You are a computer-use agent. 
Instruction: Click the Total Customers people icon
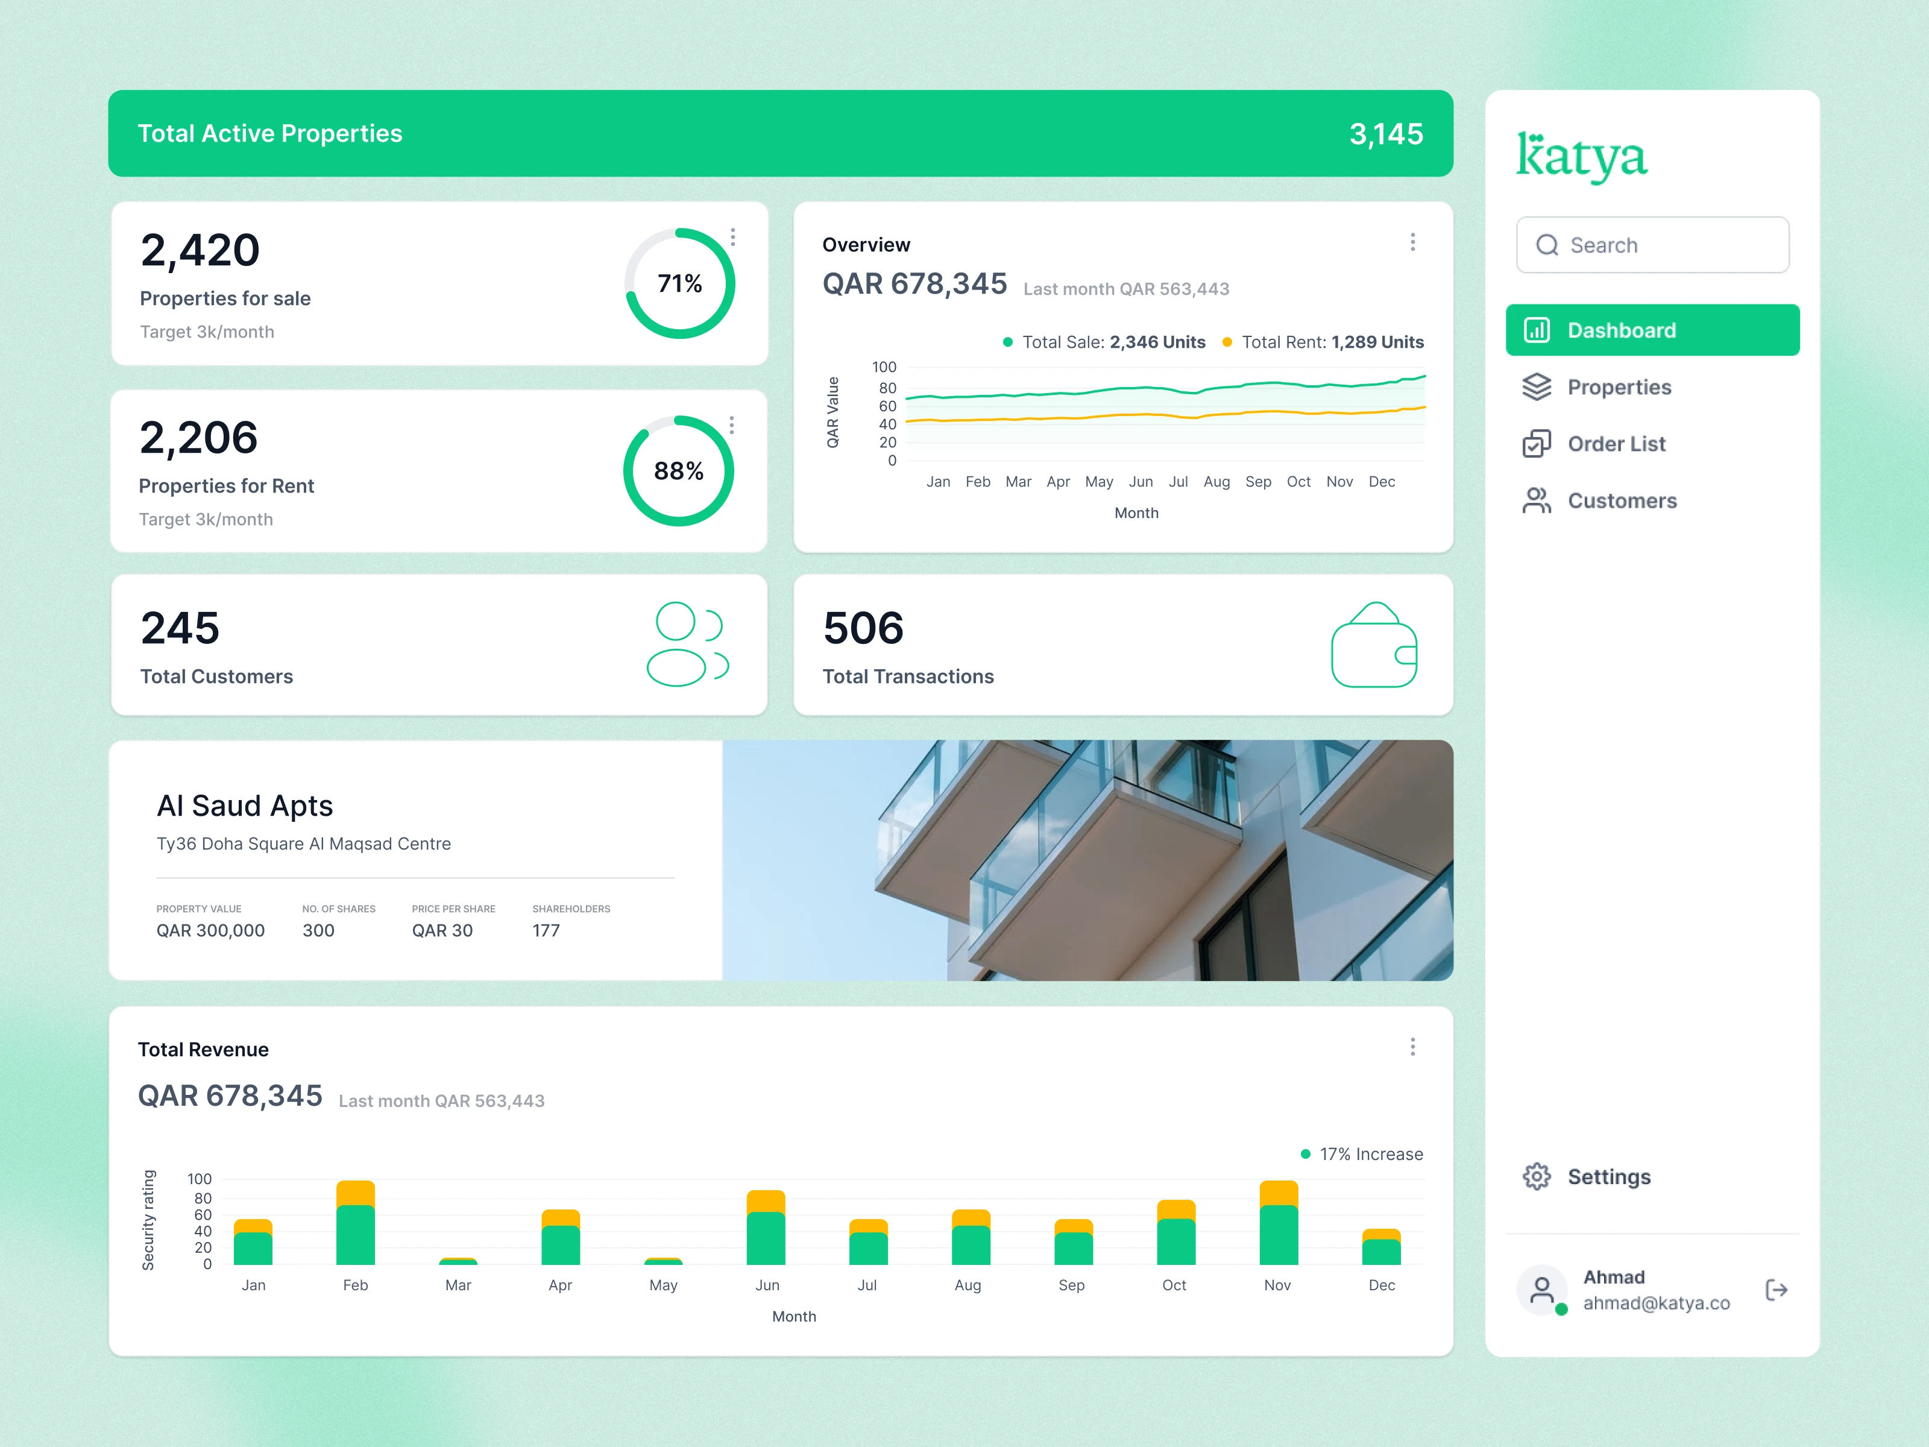(687, 644)
